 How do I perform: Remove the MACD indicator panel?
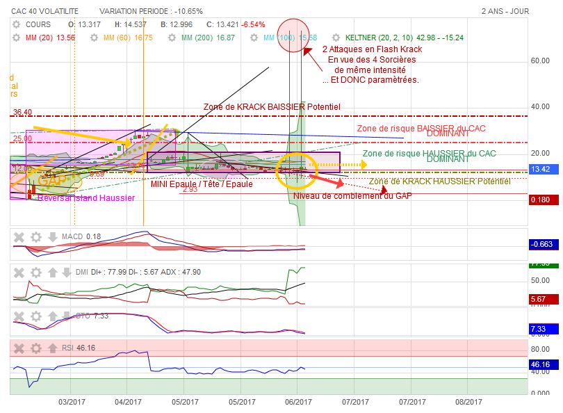(19, 237)
